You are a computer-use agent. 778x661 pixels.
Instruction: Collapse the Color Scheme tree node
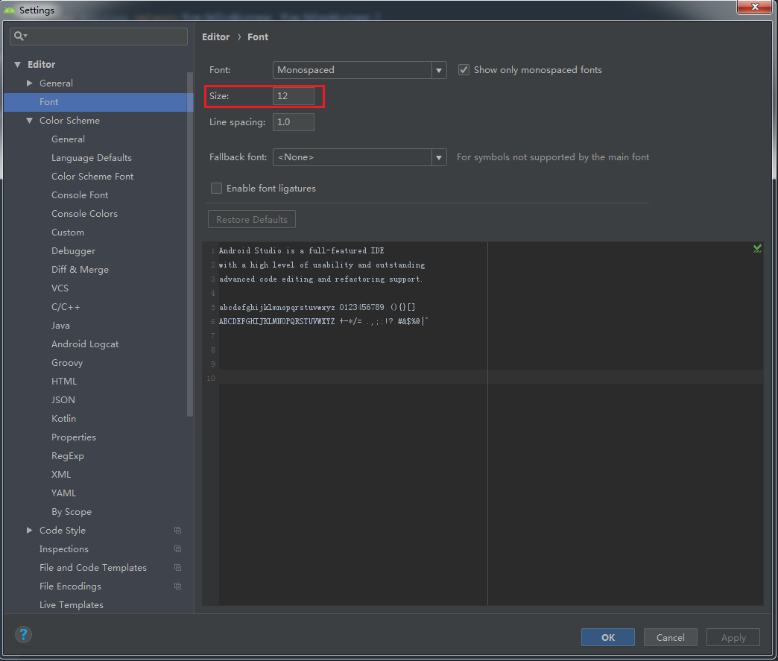point(30,121)
